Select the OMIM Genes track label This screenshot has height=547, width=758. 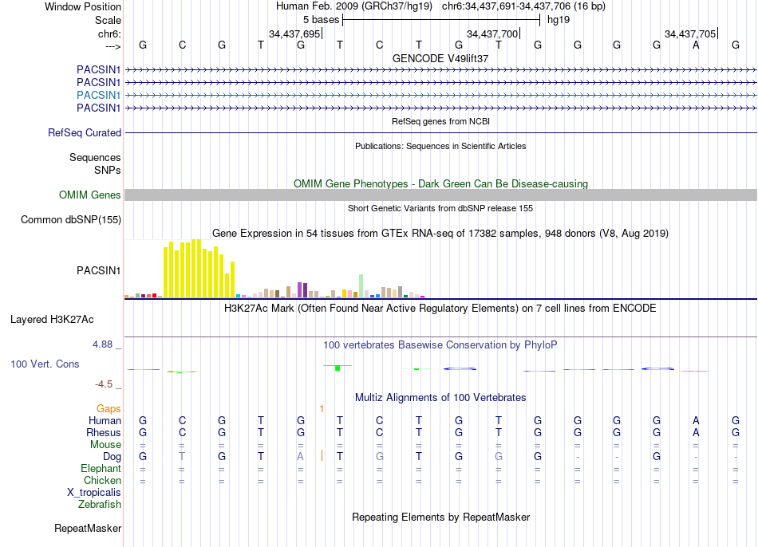coord(90,195)
